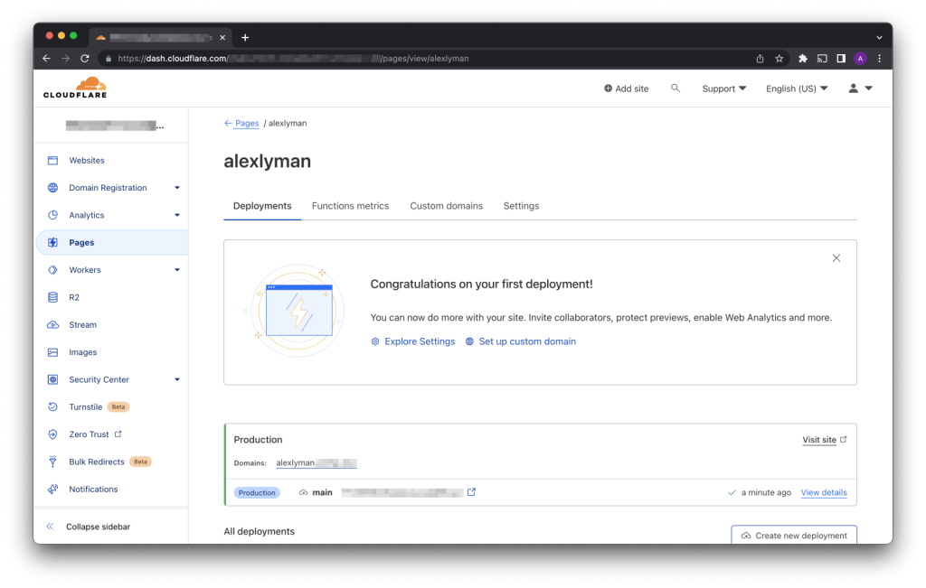Open Stream from the sidebar icon
Viewport: 926px width, 588px height.
click(x=52, y=325)
